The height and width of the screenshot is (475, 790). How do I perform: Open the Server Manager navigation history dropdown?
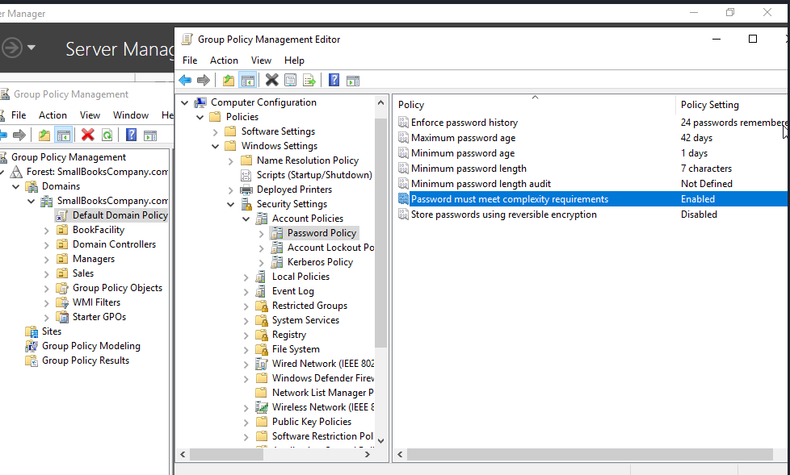(x=32, y=48)
